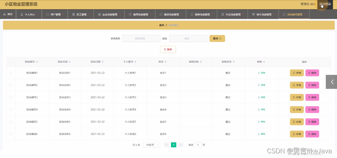
Task: Open 详情 for 投诉编号1 row
Action: pyautogui.click(x=297, y=73)
